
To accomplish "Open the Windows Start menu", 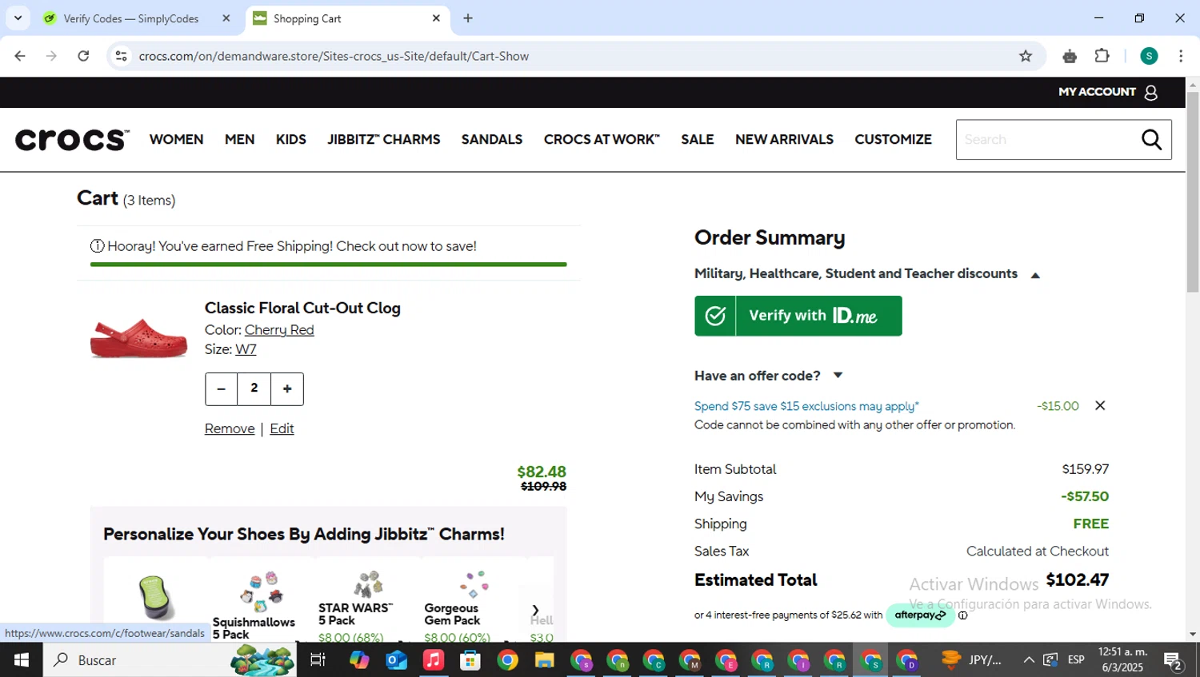I will click(22, 660).
